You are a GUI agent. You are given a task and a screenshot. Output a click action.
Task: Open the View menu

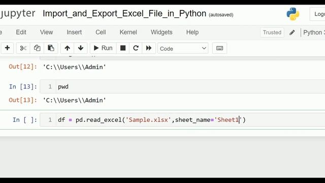[46, 32]
